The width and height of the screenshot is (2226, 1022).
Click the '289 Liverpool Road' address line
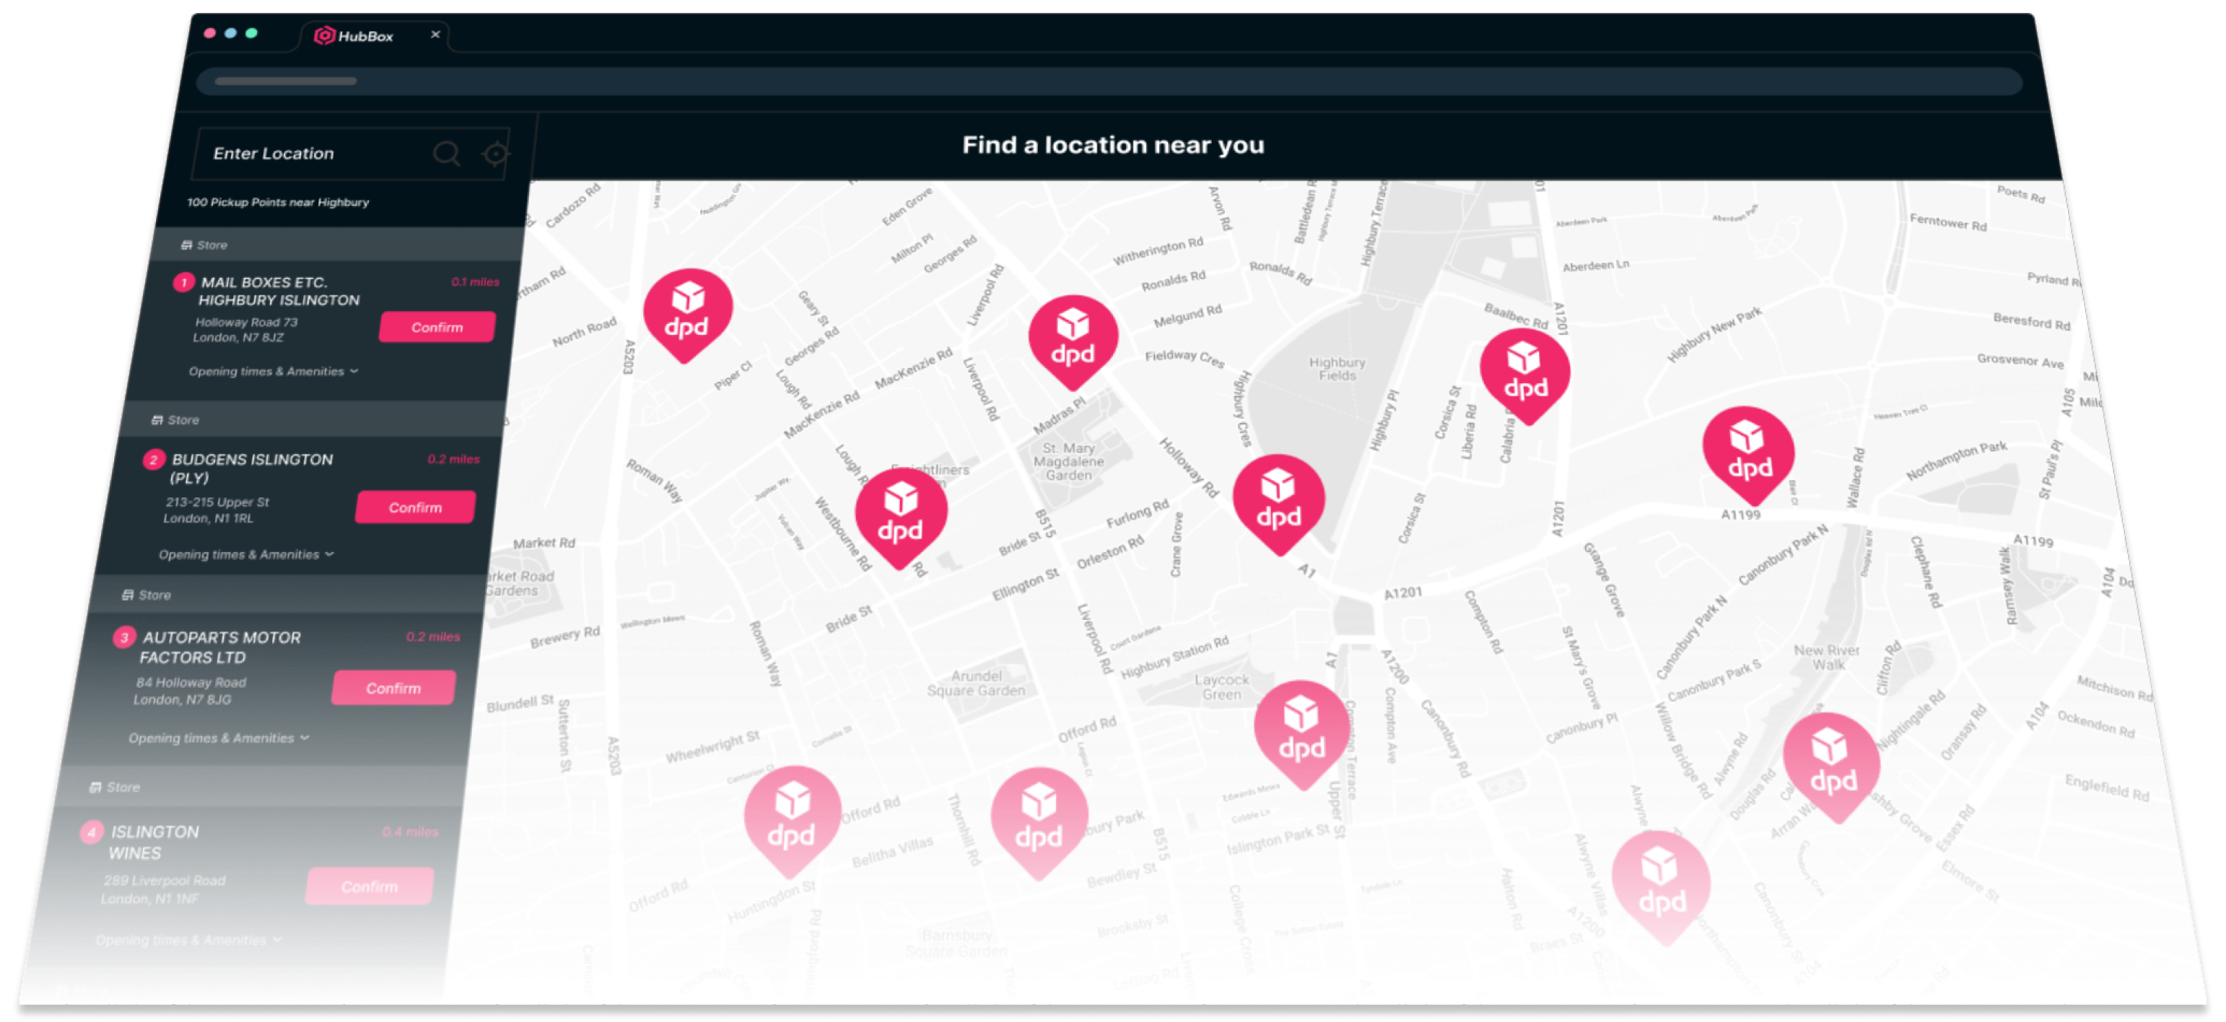165,881
